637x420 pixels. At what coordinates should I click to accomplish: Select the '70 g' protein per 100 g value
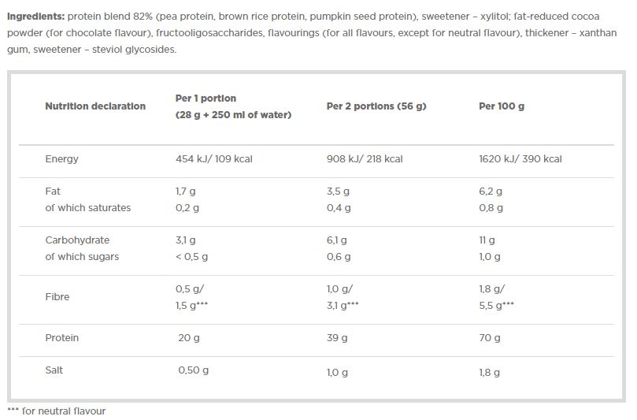coord(490,338)
